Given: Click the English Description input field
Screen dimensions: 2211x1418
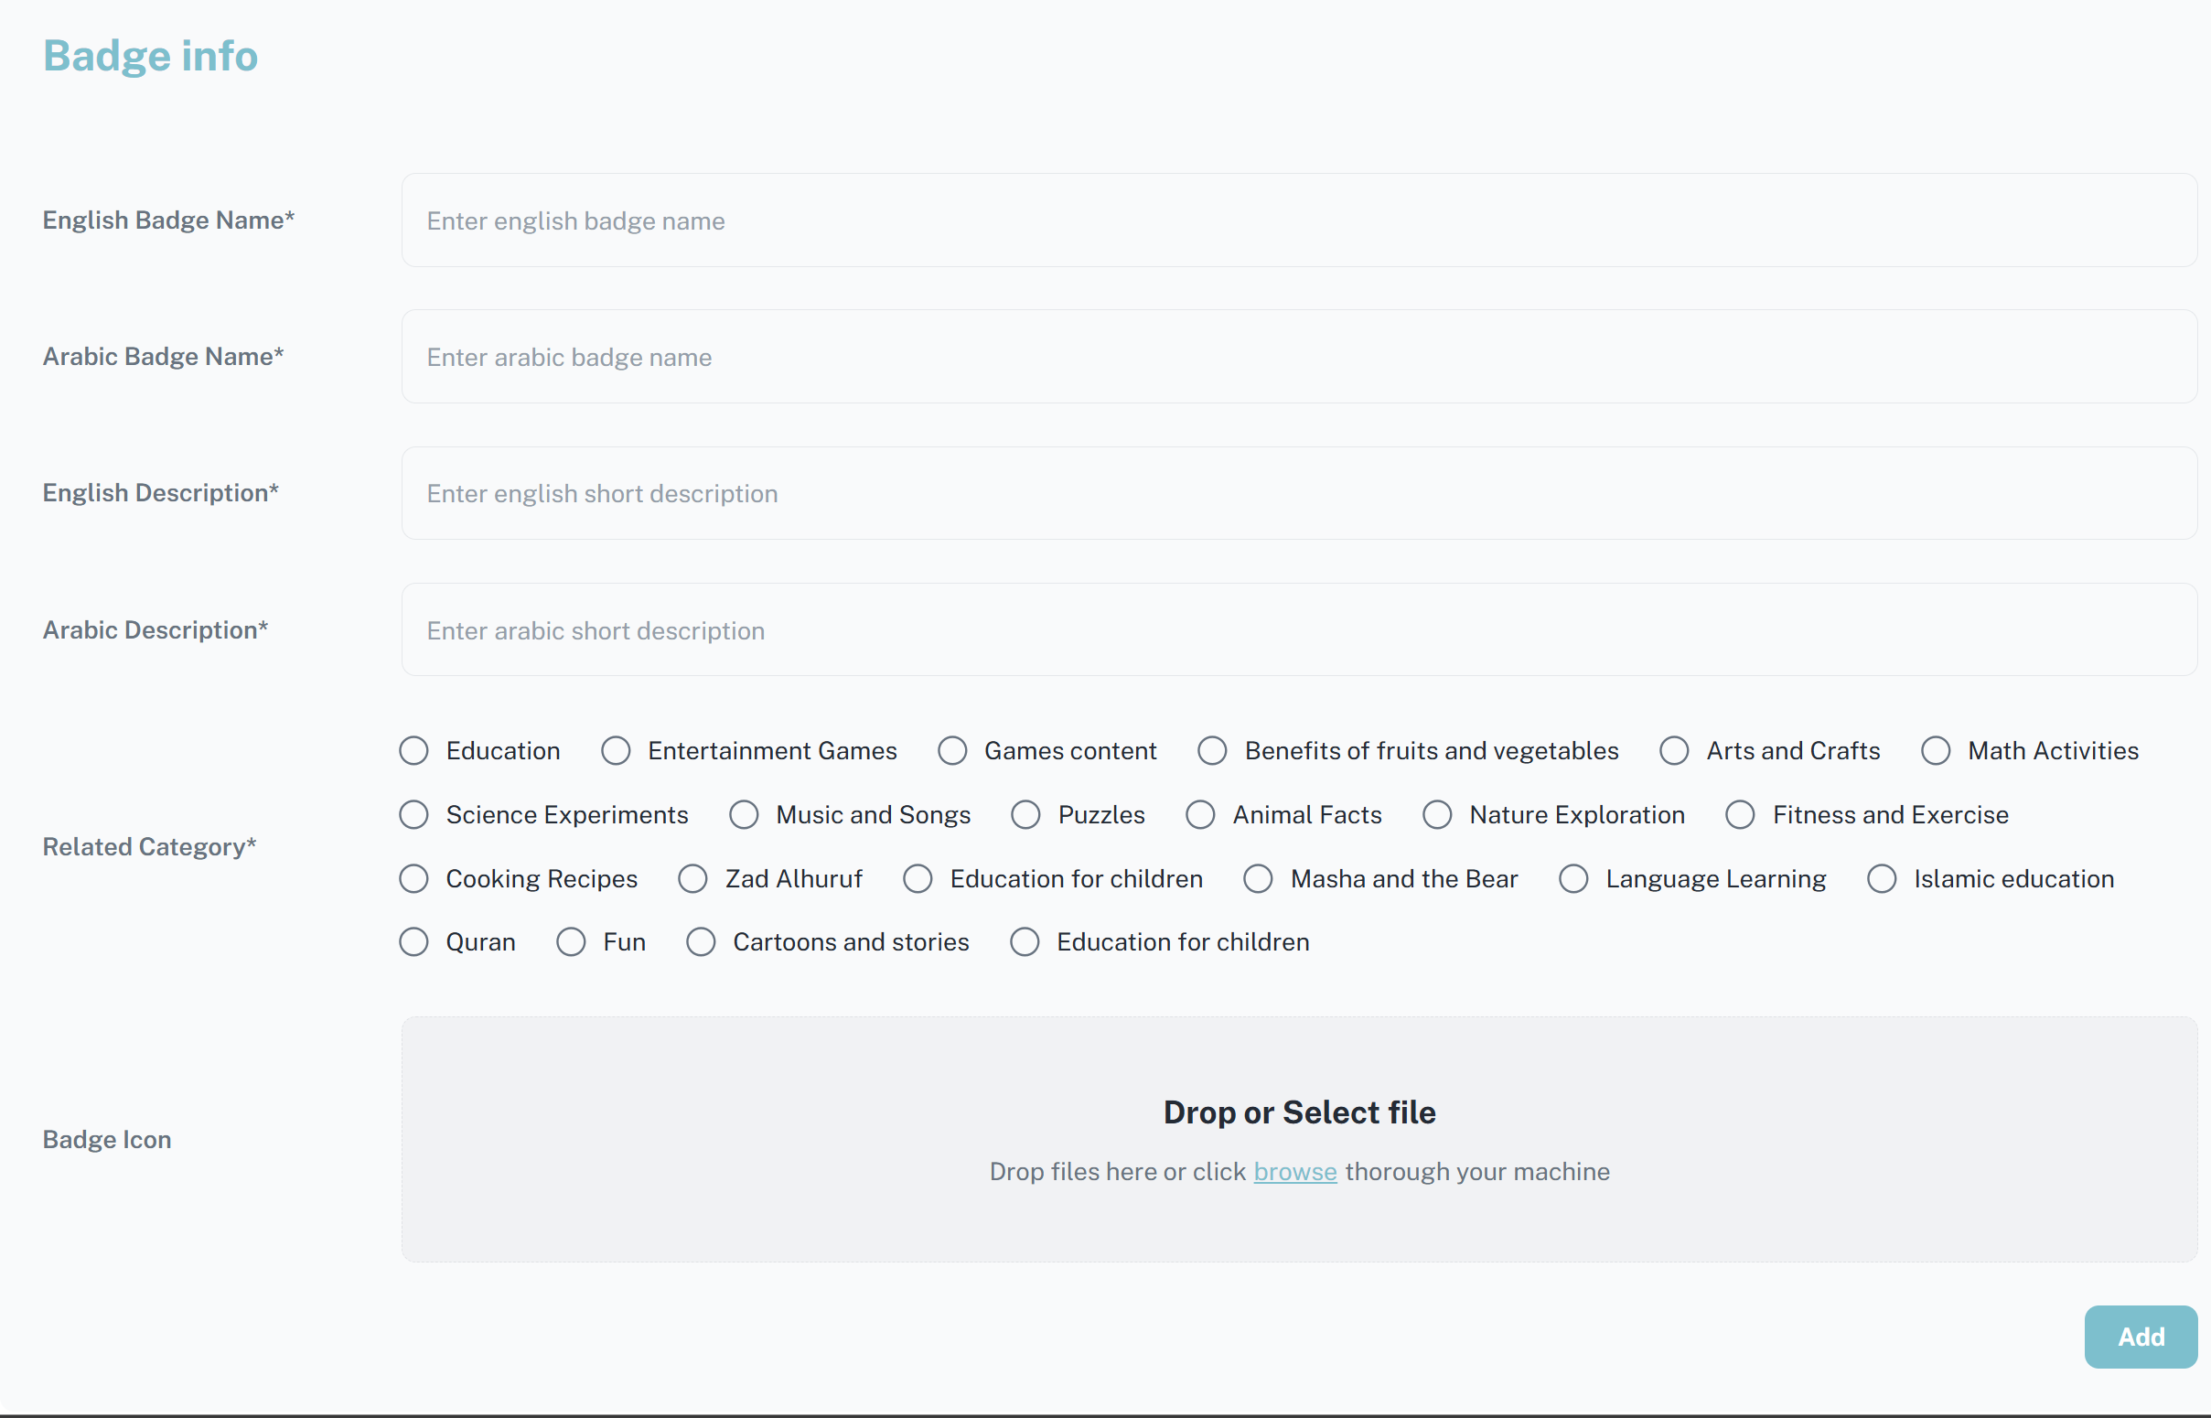Looking at the screenshot, I should (1299, 493).
